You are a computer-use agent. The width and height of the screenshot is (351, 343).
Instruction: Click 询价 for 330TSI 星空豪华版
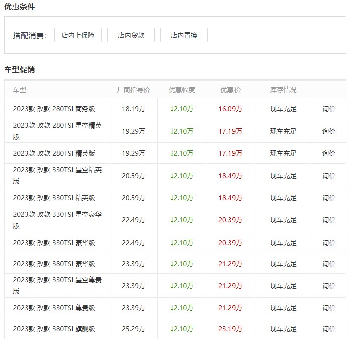point(329,220)
